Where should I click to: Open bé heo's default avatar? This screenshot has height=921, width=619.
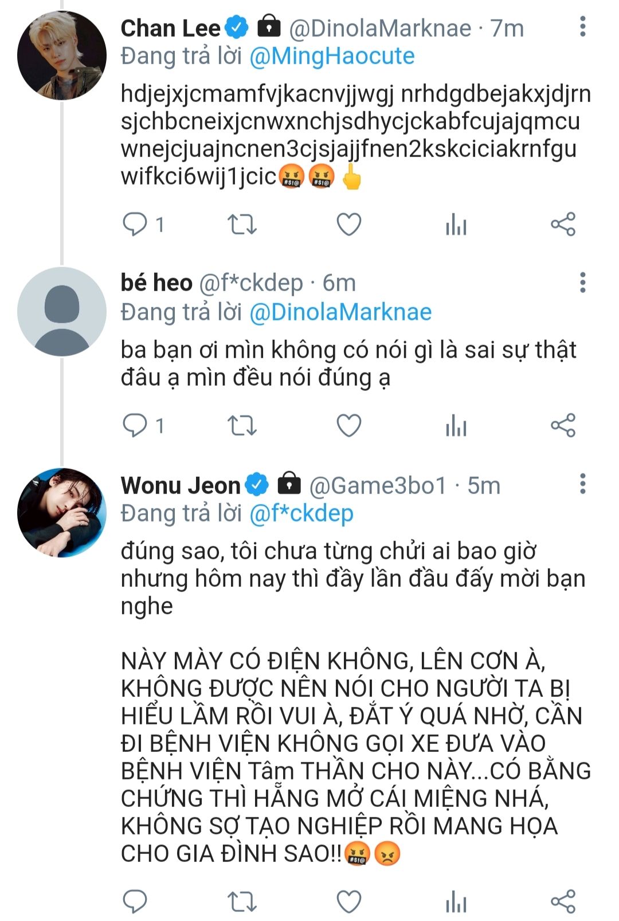[62, 311]
